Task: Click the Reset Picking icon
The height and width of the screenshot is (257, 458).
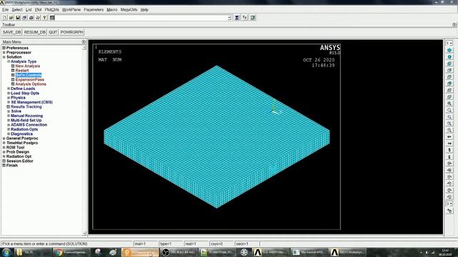Action: click(245, 18)
